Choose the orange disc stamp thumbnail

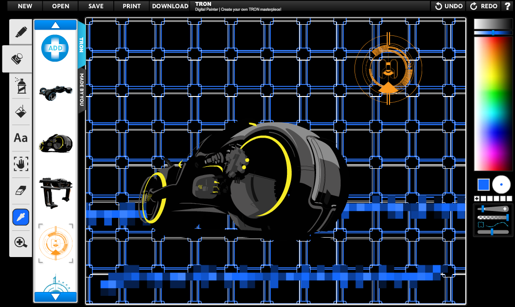(x=55, y=243)
